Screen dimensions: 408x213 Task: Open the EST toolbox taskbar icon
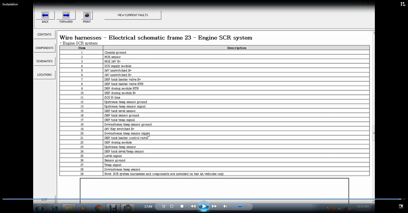point(128,208)
